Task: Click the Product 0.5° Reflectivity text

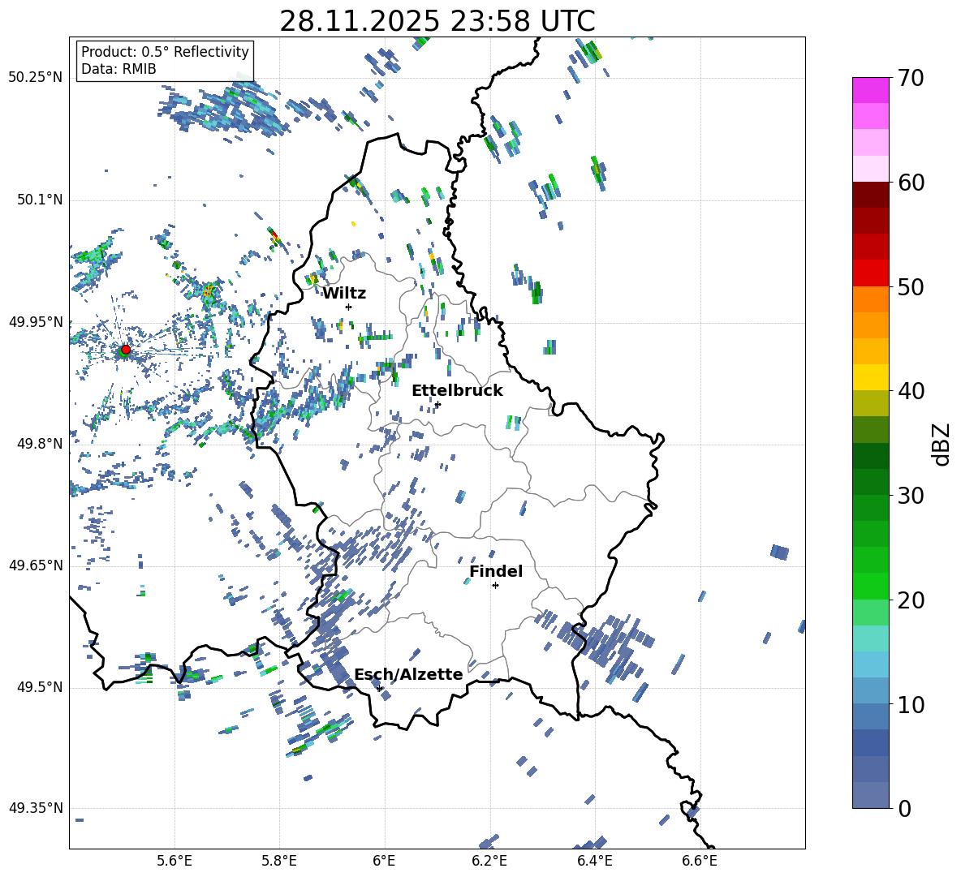Action: point(165,52)
